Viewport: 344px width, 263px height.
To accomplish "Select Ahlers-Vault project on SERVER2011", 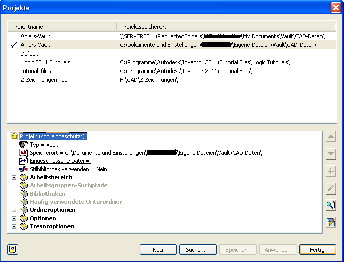I will pyautogui.click(x=172, y=36).
